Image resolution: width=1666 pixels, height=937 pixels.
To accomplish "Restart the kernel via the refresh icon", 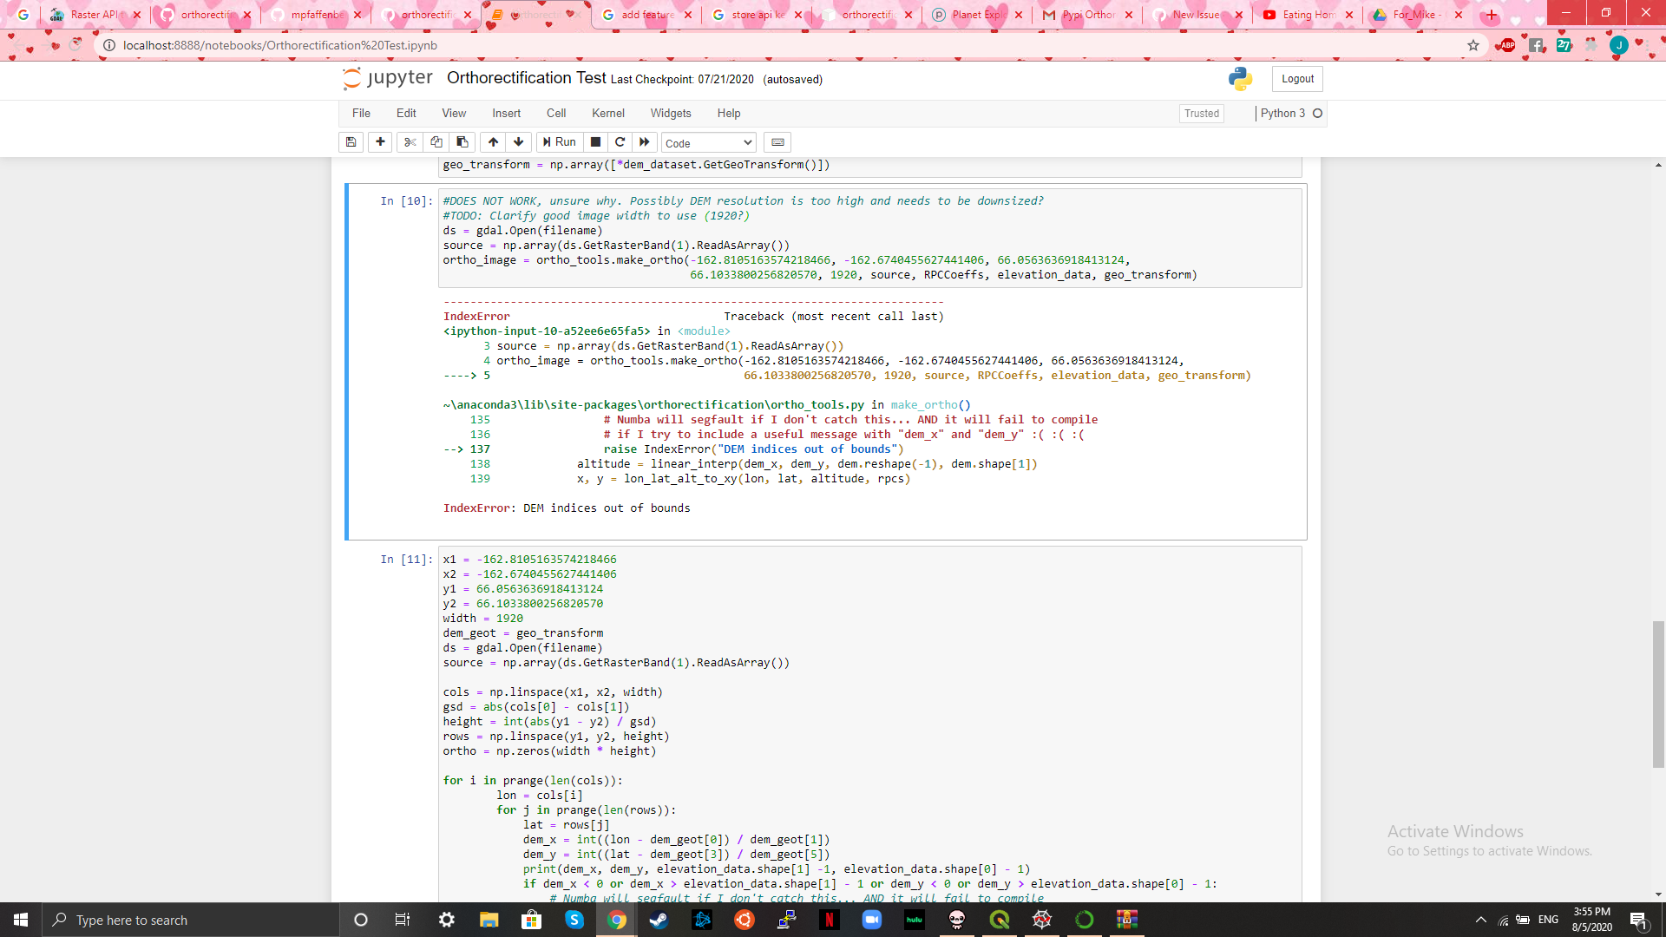I will pyautogui.click(x=620, y=141).
